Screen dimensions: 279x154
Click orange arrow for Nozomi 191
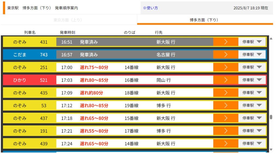[x=226, y=131]
